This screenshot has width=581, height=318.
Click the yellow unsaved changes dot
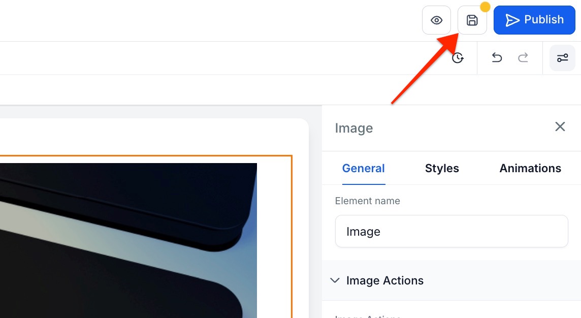coord(485,7)
